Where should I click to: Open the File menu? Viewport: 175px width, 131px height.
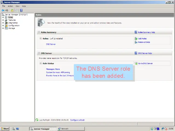pyautogui.click(x=4, y=6)
